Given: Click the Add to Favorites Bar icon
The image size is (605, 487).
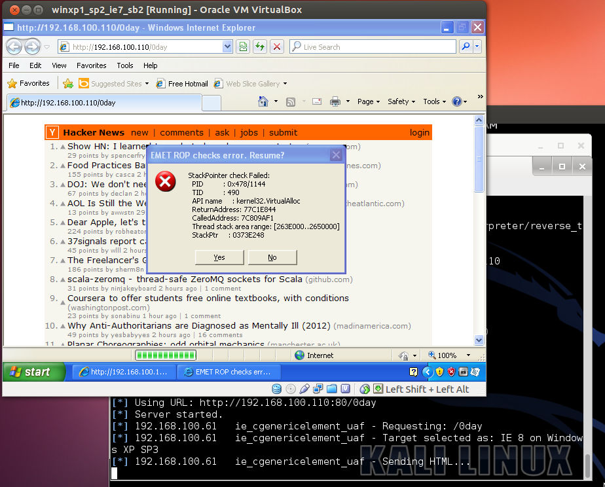Looking at the screenshot, I should [68, 83].
